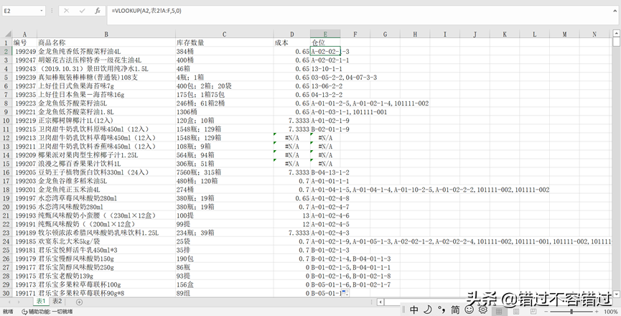621x316 pixels.
Task: Click the zoom level 100% indicator
Action: click(610, 312)
